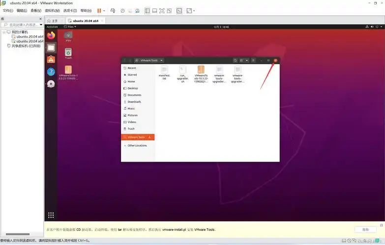The width and height of the screenshot is (385, 245).
Task: Click search icon in Files header
Action: [x=235, y=60]
